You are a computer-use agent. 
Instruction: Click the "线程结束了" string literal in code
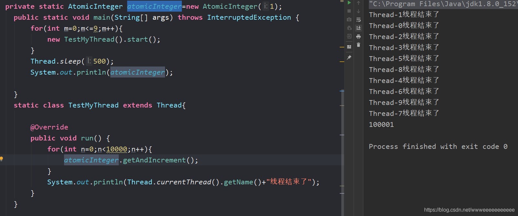point(289,182)
